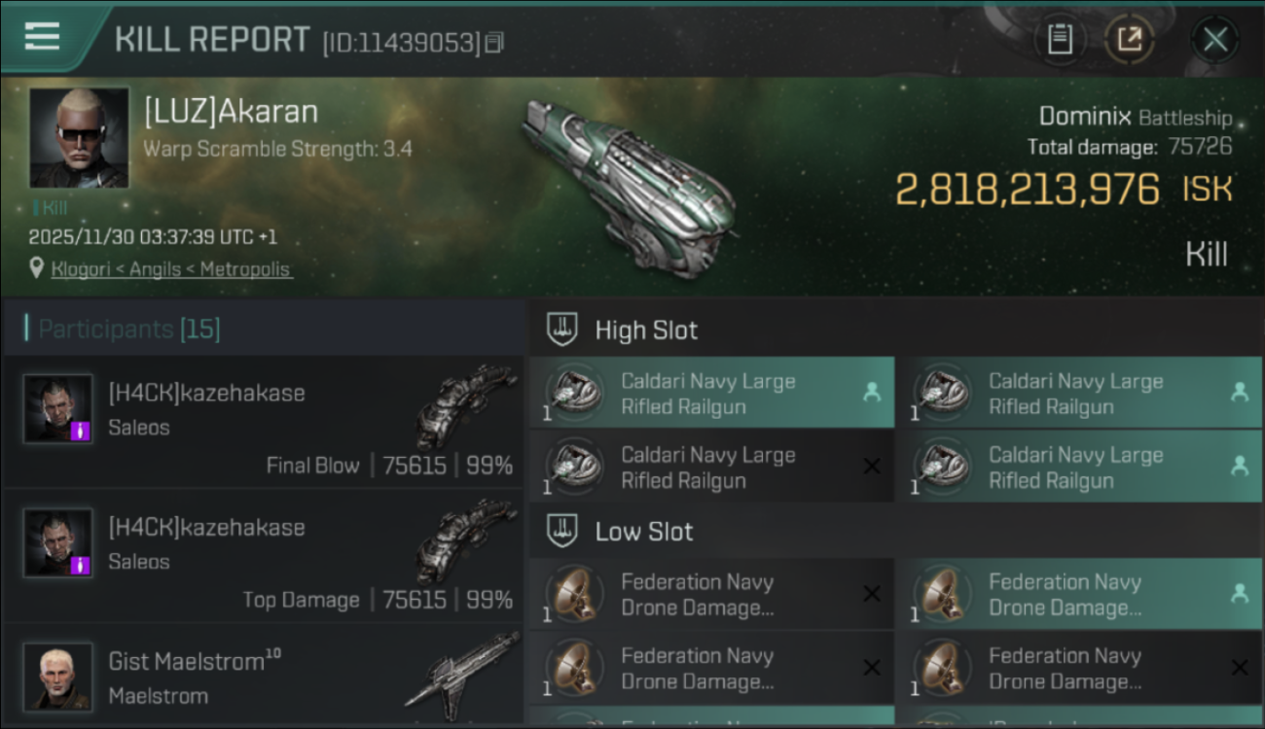Open the Klogori system location link
Image resolution: width=1265 pixels, height=729 pixels.
click(x=171, y=269)
